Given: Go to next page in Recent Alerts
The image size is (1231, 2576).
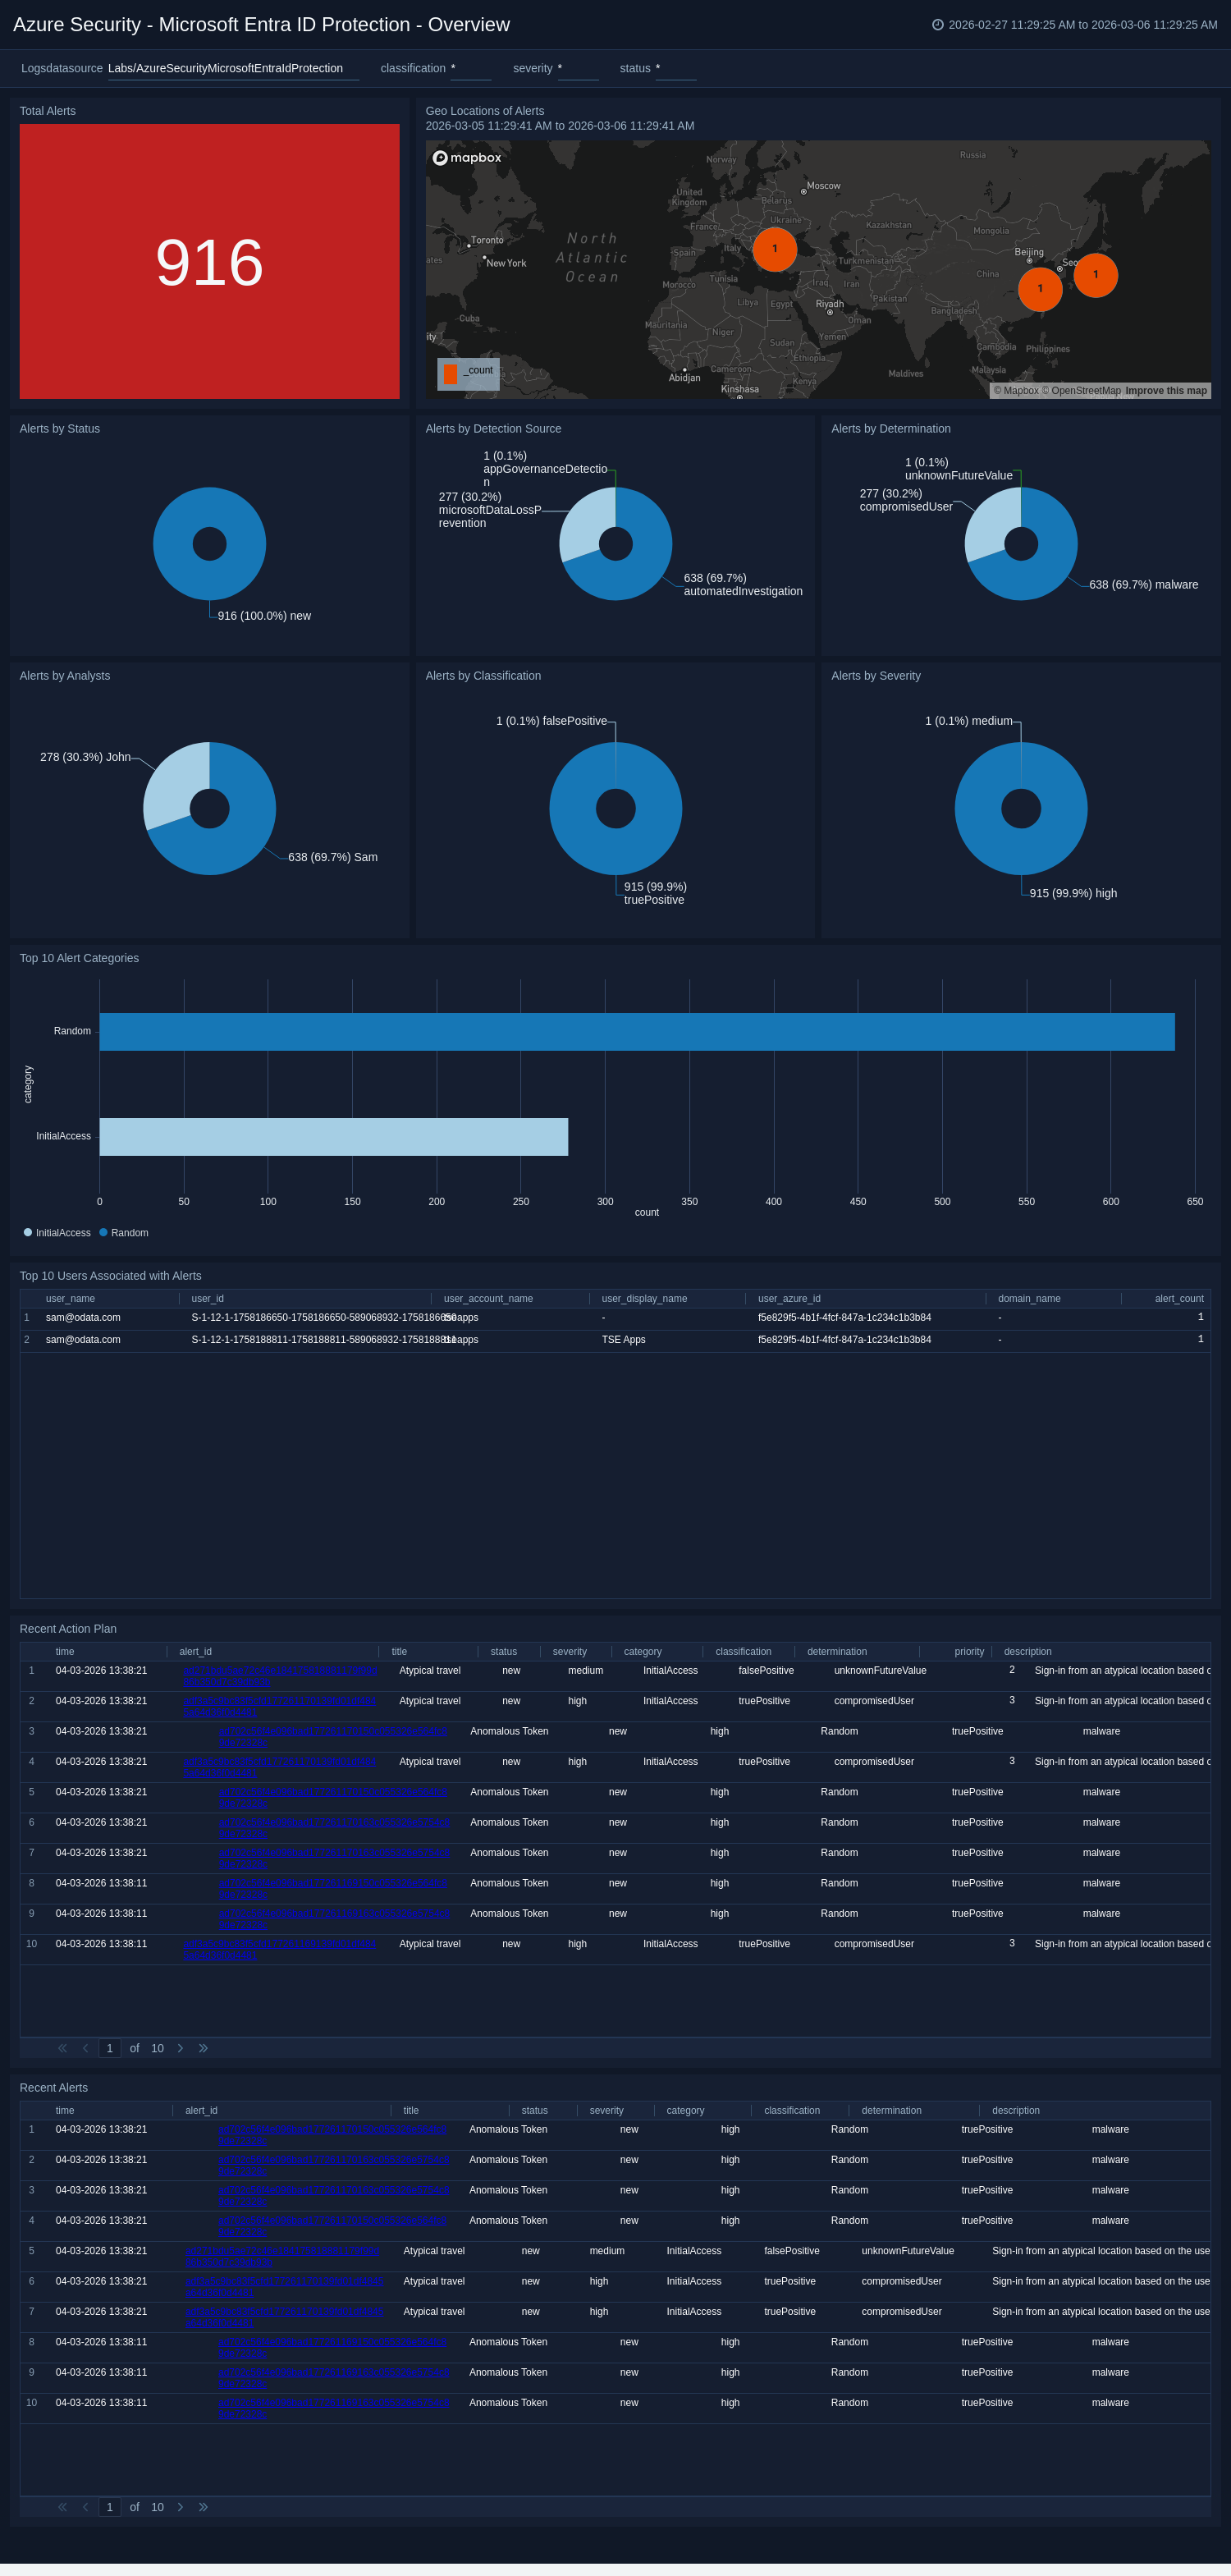Looking at the screenshot, I should [180, 2507].
